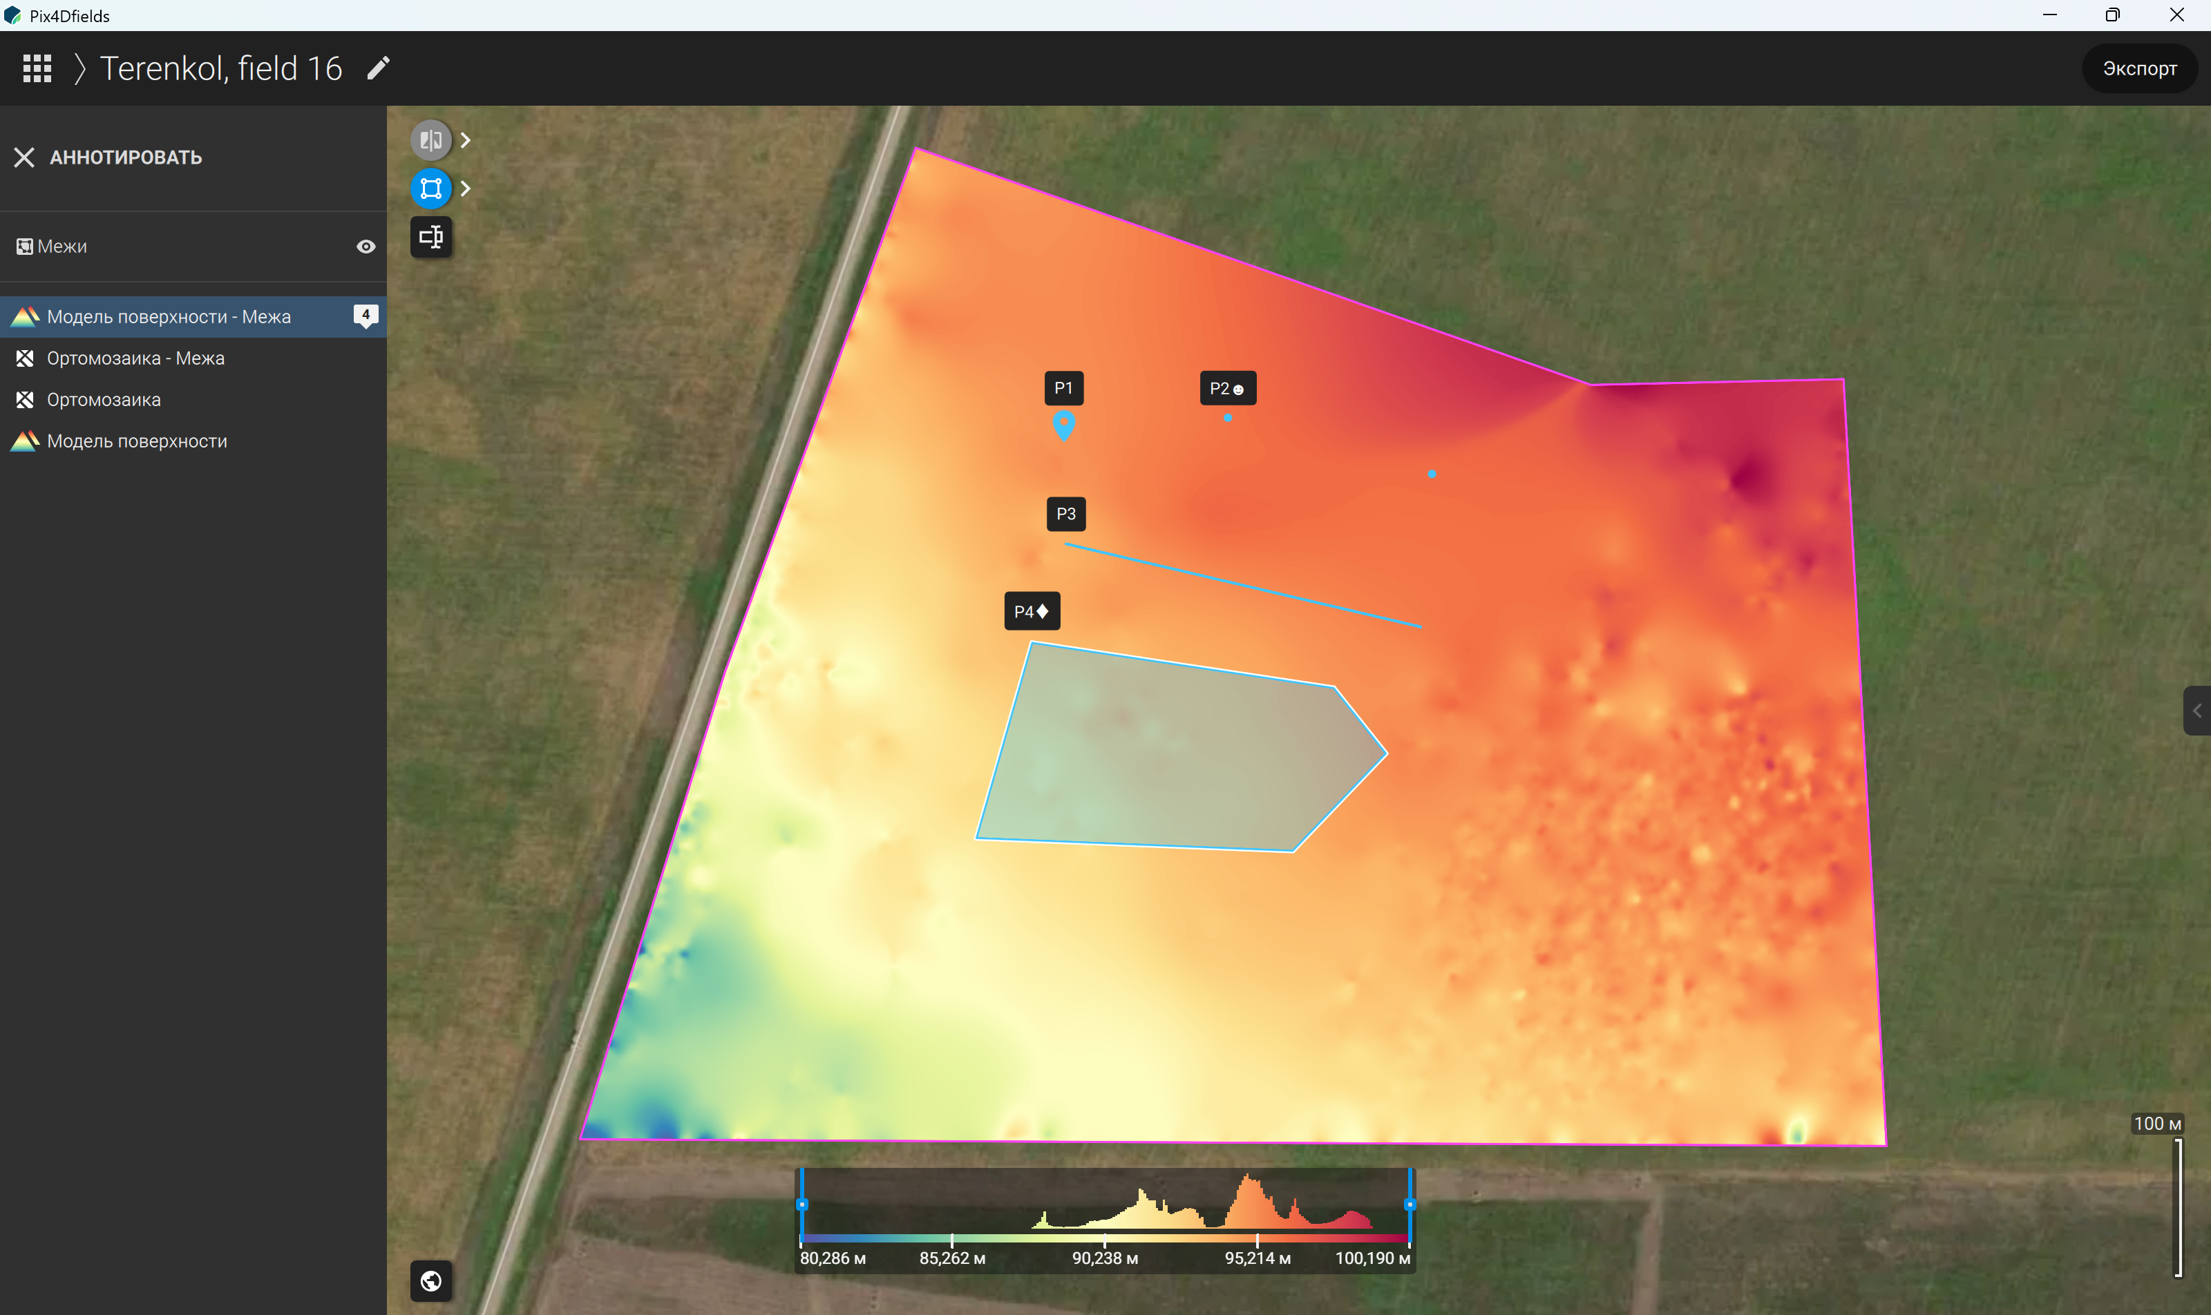Select the P3 line annotation label
This screenshot has height=1315, width=2211.
point(1067,514)
